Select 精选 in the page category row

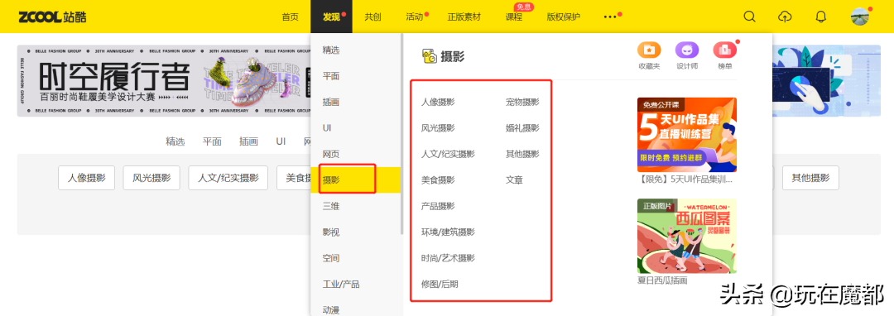pyautogui.click(x=175, y=141)
